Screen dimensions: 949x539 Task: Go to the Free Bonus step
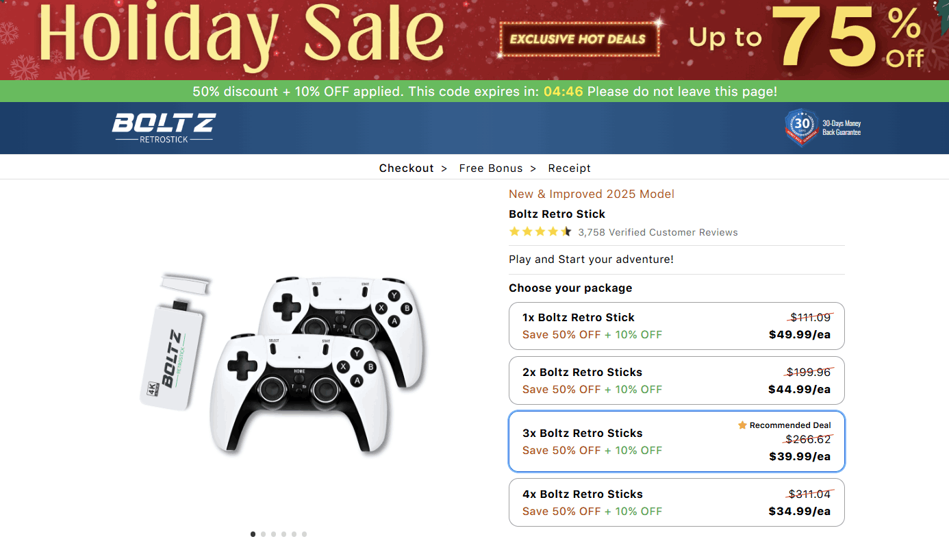(x=491, y=168)
